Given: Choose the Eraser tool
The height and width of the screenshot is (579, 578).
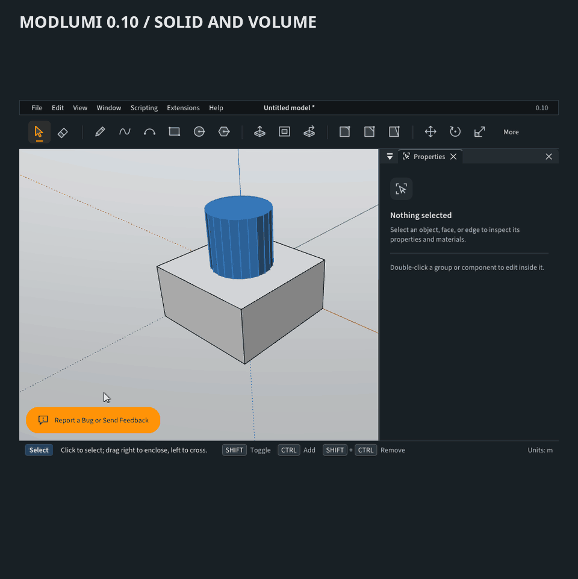Looking at the screenshot, I should pos(63,132).
